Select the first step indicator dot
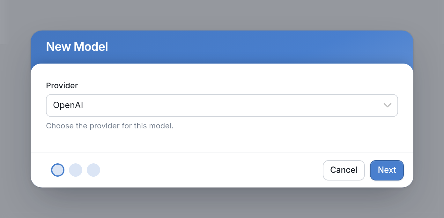This screenshot has height=218, width=444. click(58, 170)
